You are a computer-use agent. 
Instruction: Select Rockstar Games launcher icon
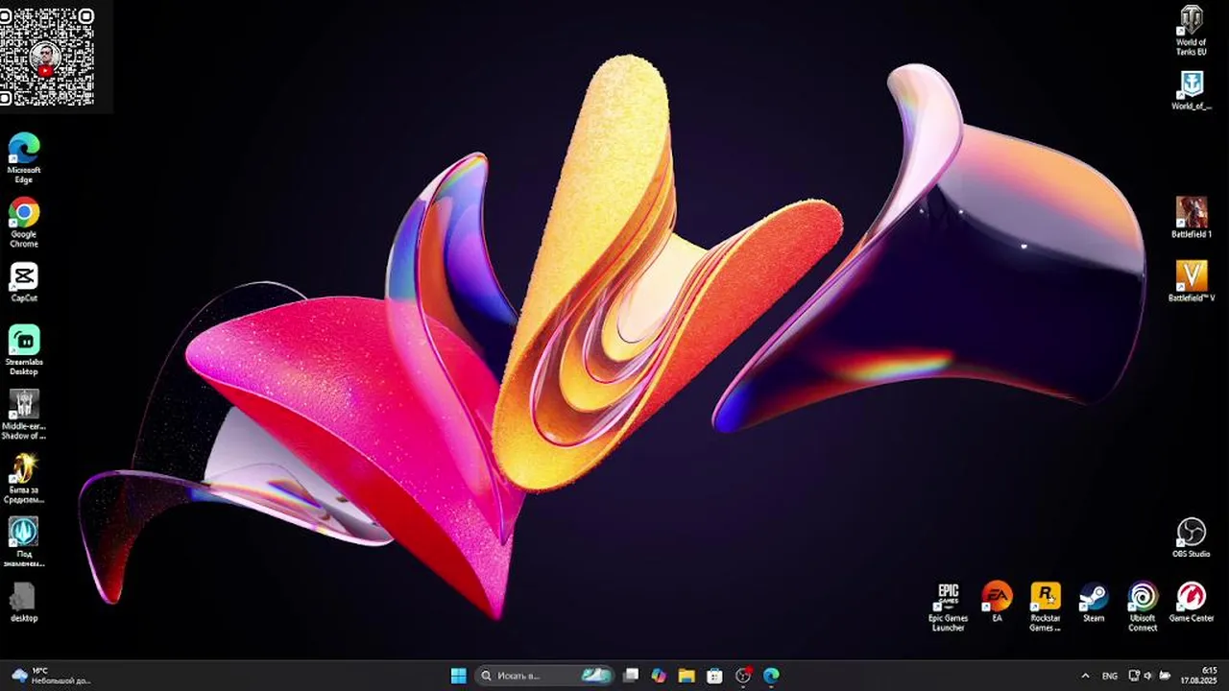[x=1046, y=607]
